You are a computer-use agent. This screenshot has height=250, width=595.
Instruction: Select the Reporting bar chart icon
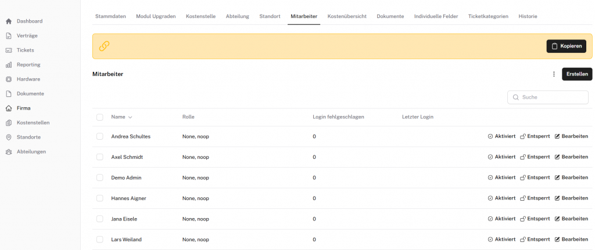click(x=9, y=65)
